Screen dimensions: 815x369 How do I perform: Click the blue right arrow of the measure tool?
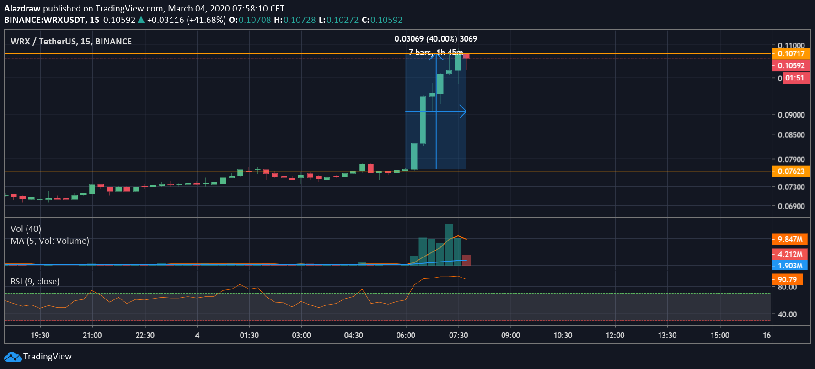pyautogui.click(x=463, y=112)
